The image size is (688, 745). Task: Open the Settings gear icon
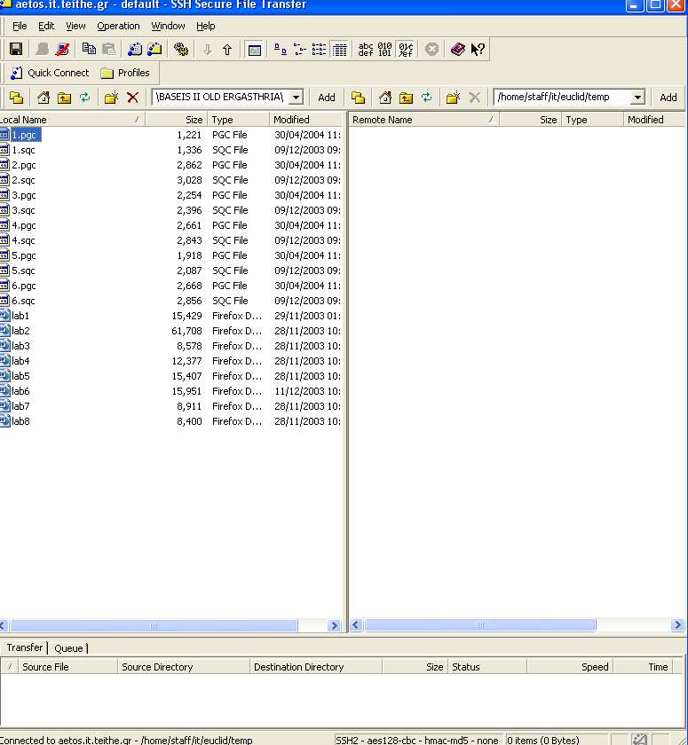point(181,50)
